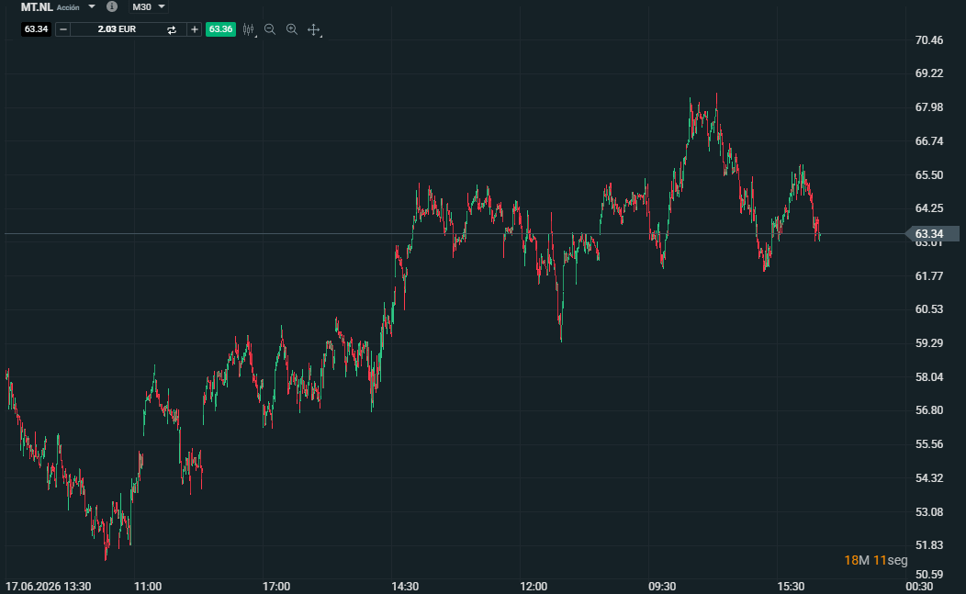The image size is (966, 594).
Task: Click the 09:30 time axis marker
Action: pyautogui.click(x=662, y=586)
